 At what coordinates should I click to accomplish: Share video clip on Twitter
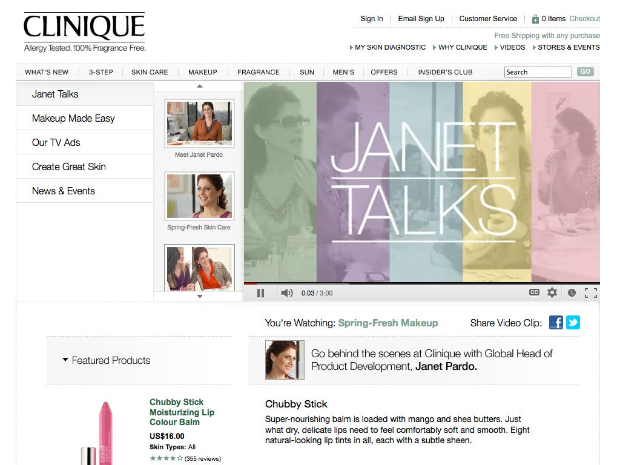[573, 323]
